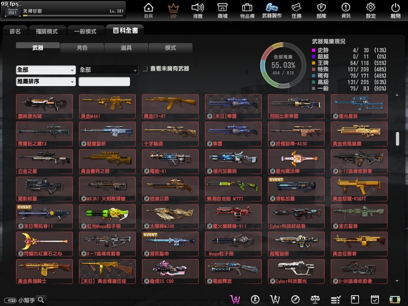Click the white cart with soldier icon

tap(275, 299)
